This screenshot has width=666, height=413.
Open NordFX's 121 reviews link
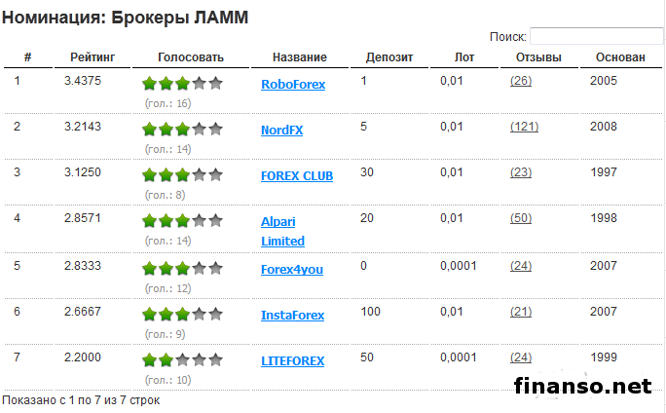click(x=524, y=126)
